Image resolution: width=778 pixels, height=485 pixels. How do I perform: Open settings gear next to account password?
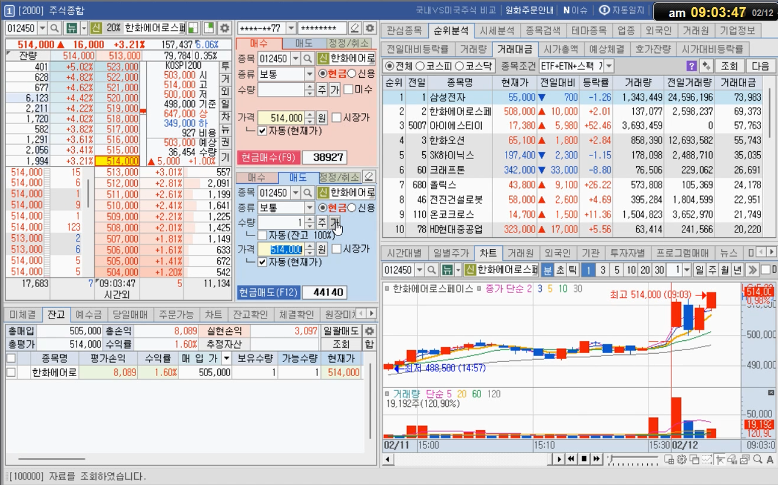(x=369, y=28)
